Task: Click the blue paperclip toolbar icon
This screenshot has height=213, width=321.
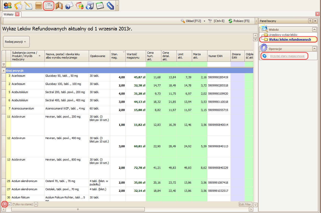Action: tap(110, 5)
